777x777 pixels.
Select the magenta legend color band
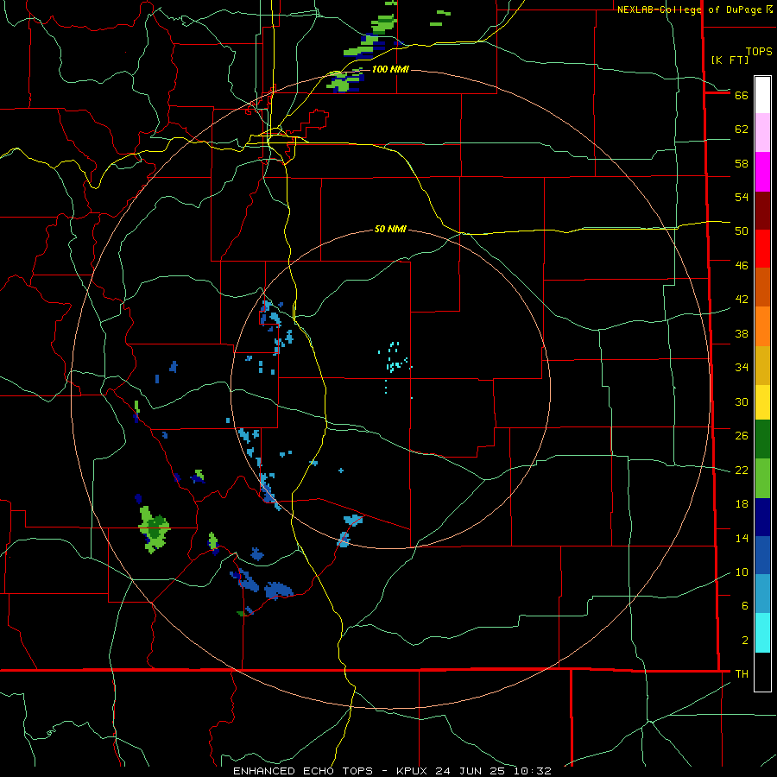coord(762,172)
